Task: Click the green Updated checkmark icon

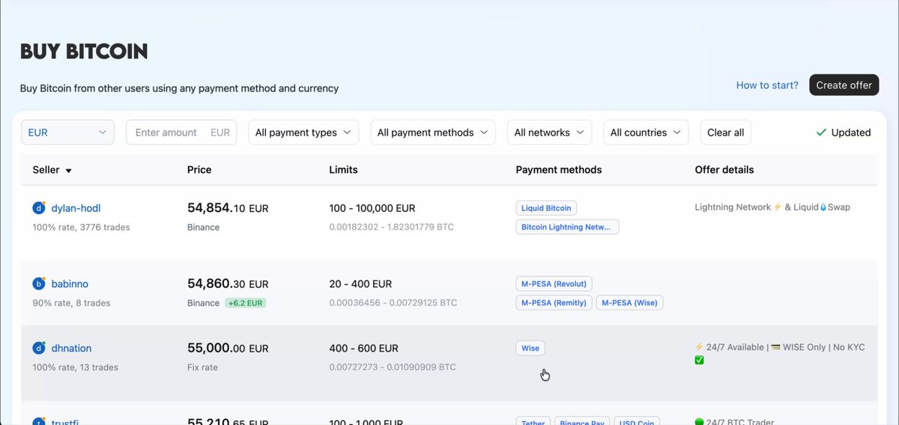Action: click(x=821, y=133)
